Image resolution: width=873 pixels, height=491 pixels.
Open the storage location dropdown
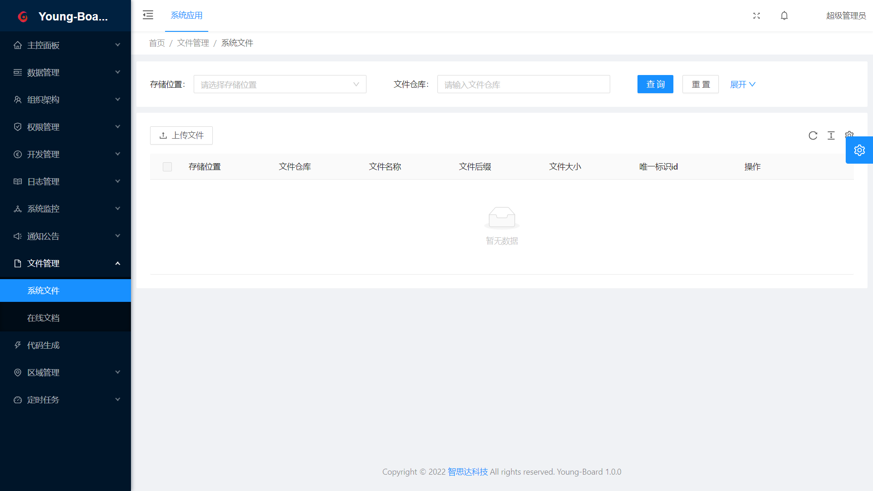tap(280, 85)
